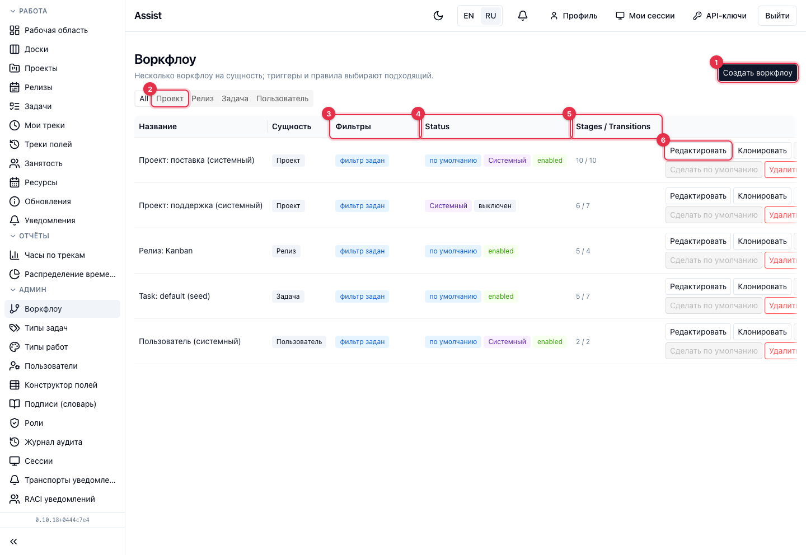806x555 pixels.
Task: Open the Профиль page
Action: pyautogui.click(x=574, y=16)
